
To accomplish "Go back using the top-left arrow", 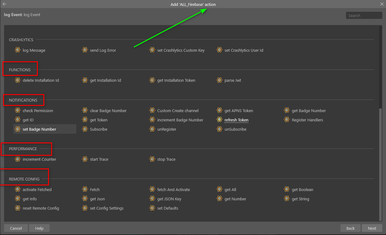I will click(4, 4).
